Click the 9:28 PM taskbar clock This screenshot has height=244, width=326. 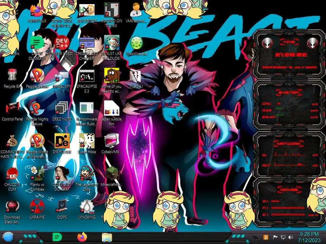[309, 237]
